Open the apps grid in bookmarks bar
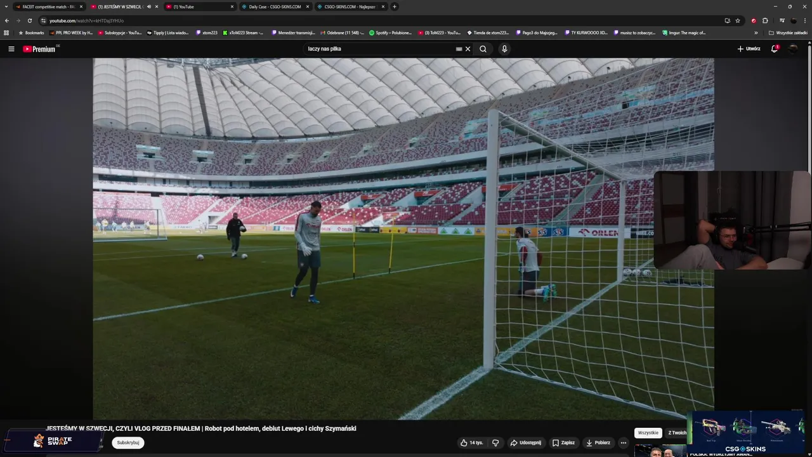Viewport: 812px width, 457px height. (x=6, y=32)
